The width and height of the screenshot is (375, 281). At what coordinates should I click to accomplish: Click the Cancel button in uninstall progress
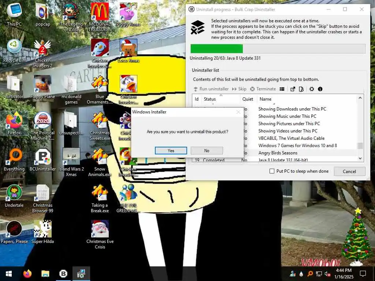349,171
